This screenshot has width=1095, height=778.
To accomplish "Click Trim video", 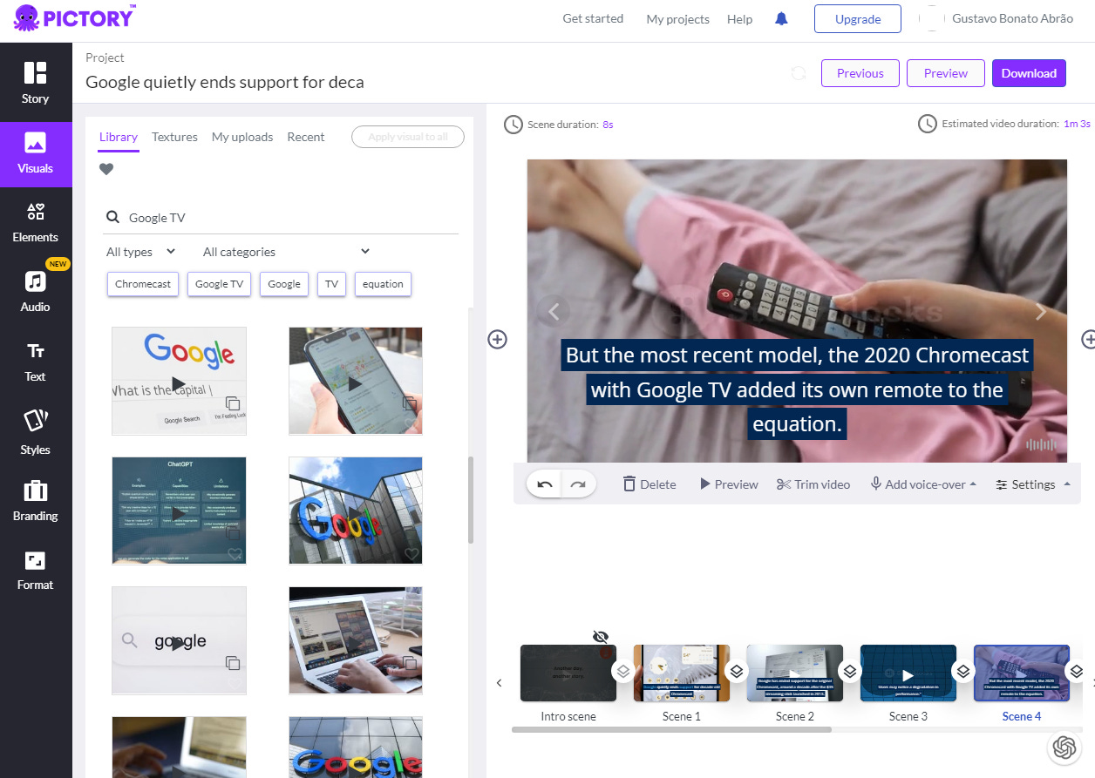I will pyautogui.click(x=813, y=484).
